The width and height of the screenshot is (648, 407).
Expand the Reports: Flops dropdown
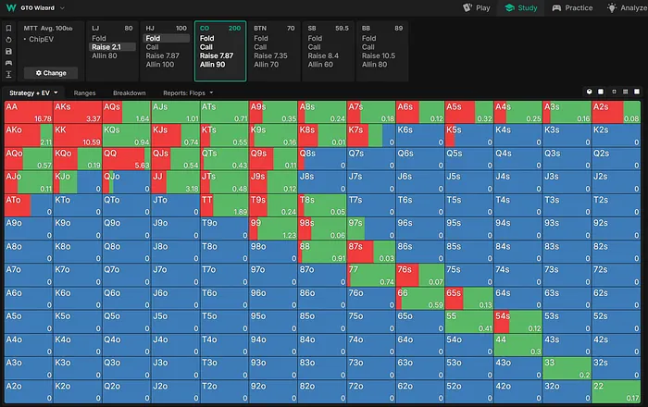[188, 93]
